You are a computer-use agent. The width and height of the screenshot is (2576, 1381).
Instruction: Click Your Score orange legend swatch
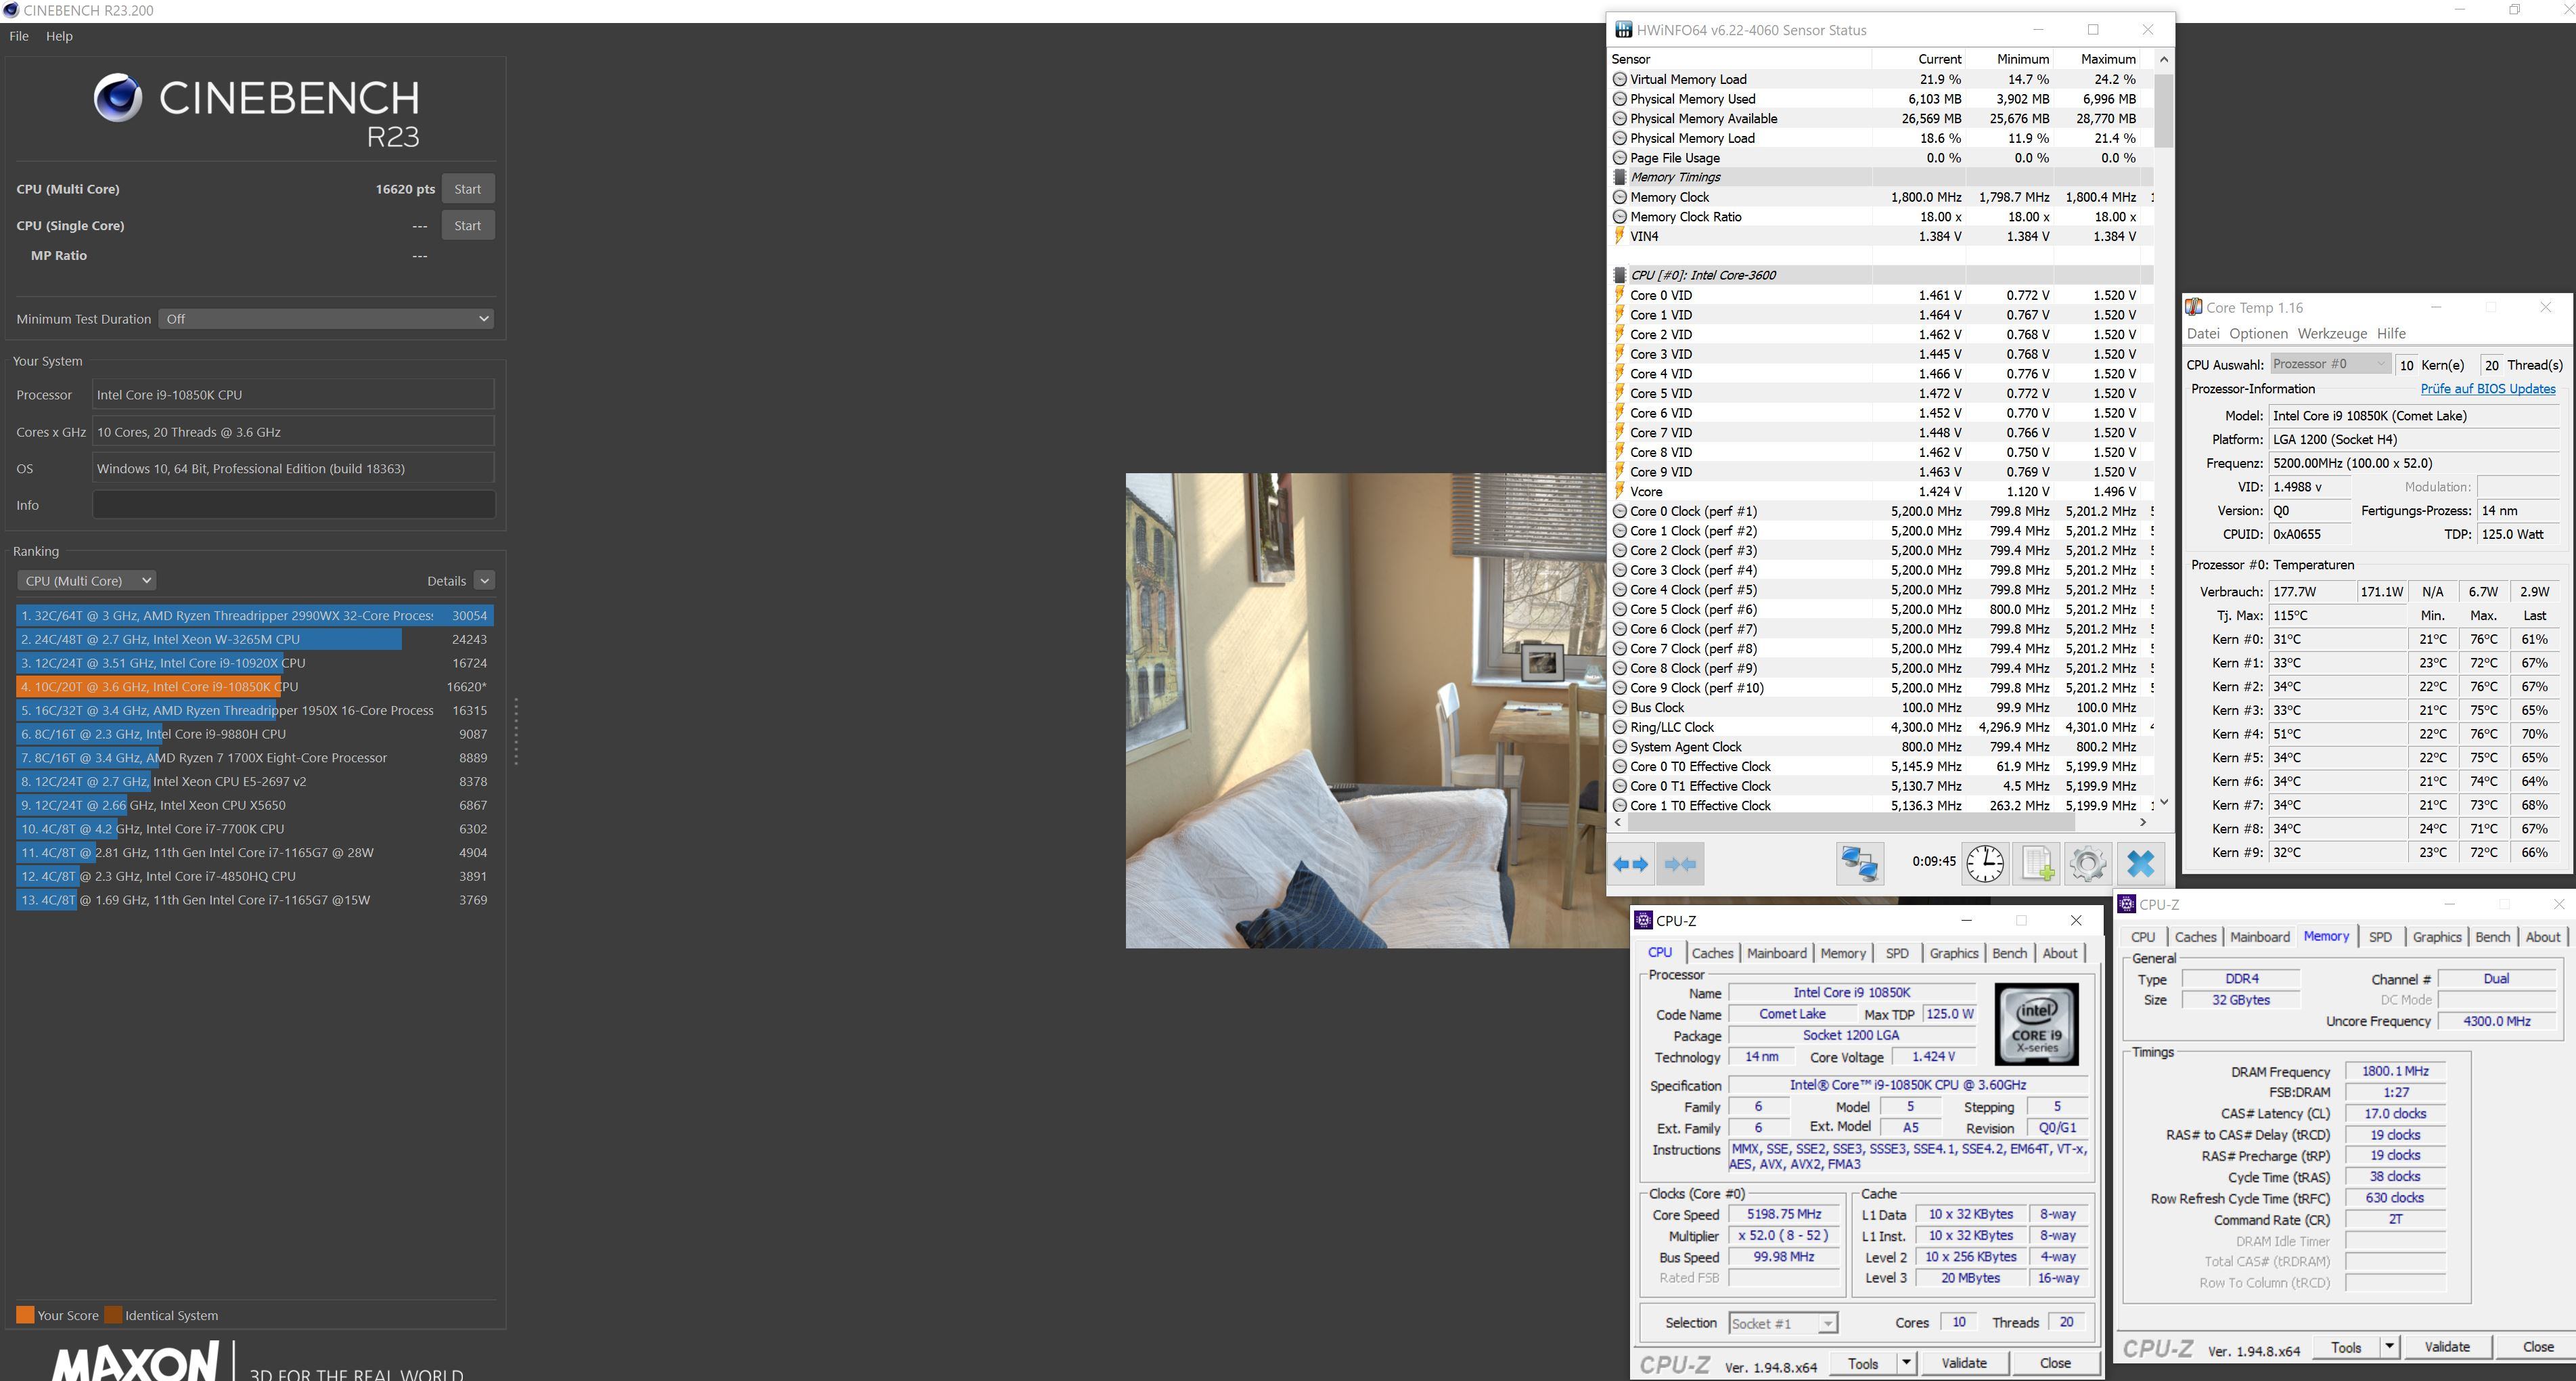point(25,1315)
